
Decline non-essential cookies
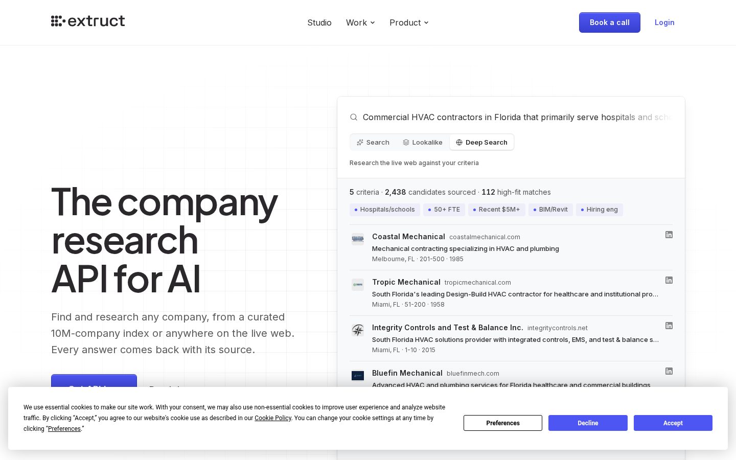point(588,423)
